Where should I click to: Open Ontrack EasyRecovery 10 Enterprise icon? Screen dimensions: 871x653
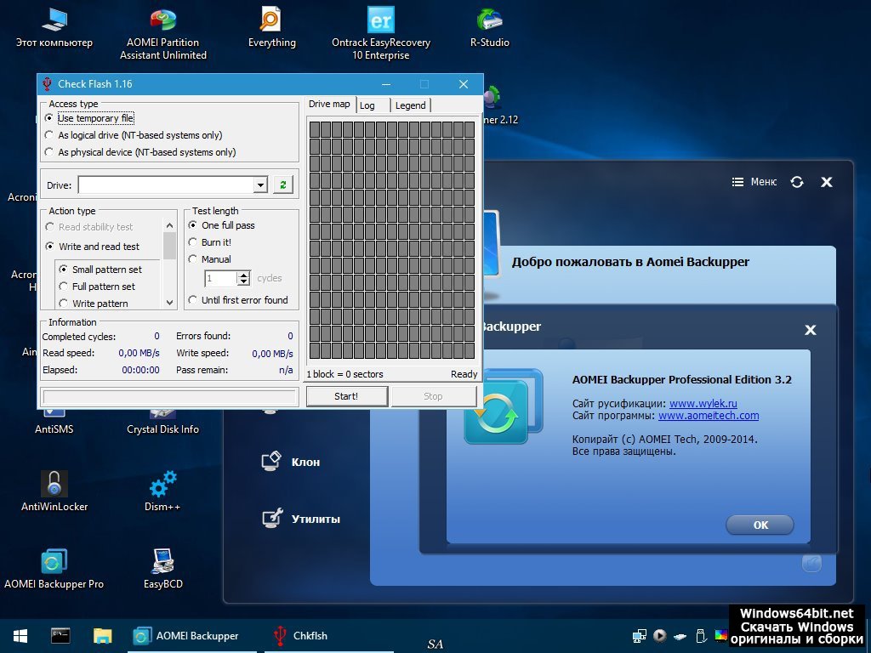[380, 20]
